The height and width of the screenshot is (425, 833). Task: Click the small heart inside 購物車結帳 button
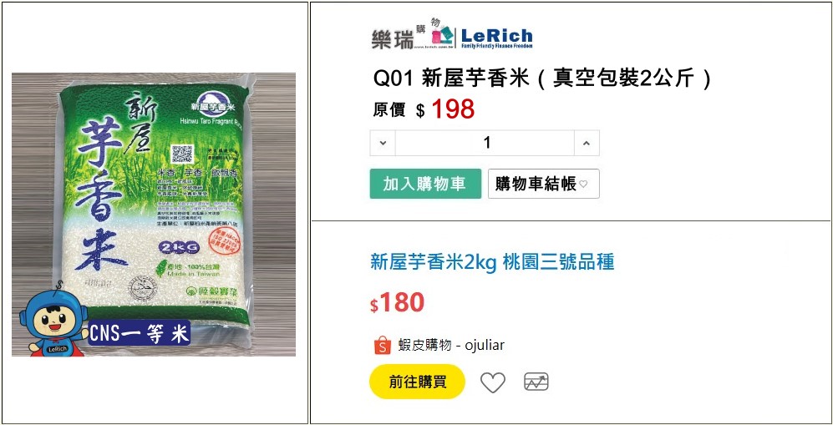point(583,185)
